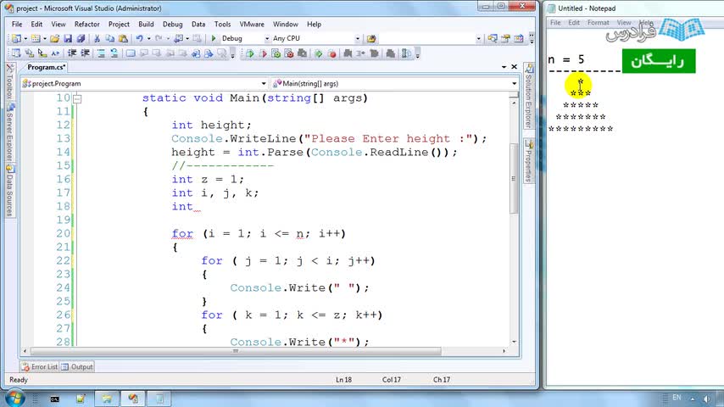This screenshot has width=724, height=407.
Task: Open the active files tab list arrow
Action: tap(504, 67)
